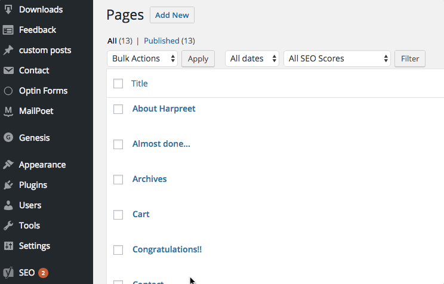The width and height of the screenshot is (444, 284).
Task: Open the Congratulations!! page link
Action: point(167,249)
